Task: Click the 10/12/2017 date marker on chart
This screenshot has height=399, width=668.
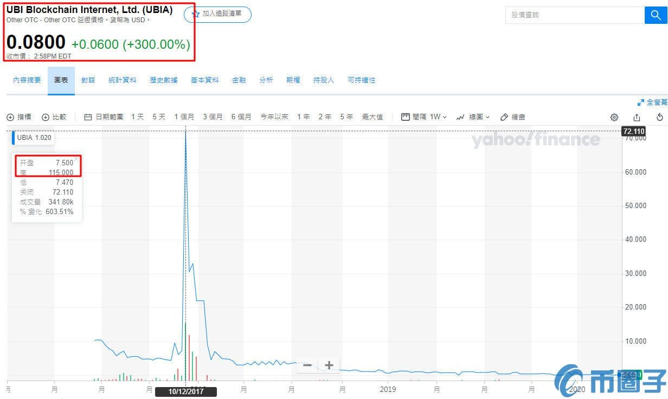Action: [x=186, y=391]
